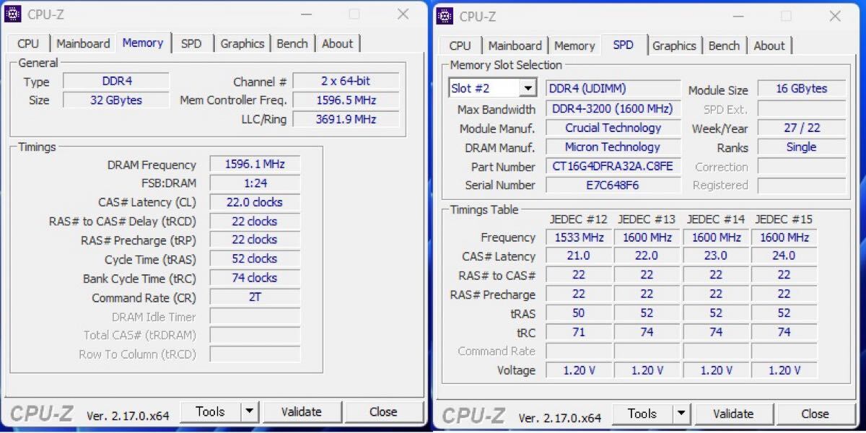The height and width of the screenshot is (433, 866).
Task: Minimize the right CPU-Z window
Action: (x=737, y=16)
